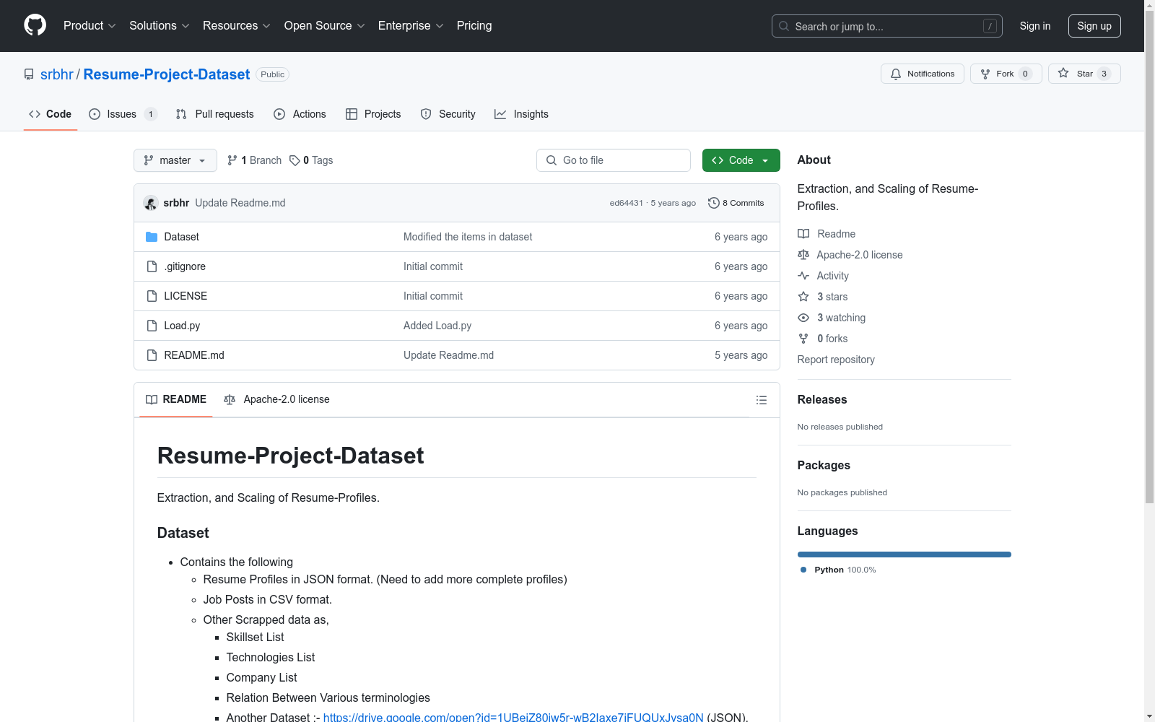
Task: Click the Go to file search box
Action: point(614,160)
